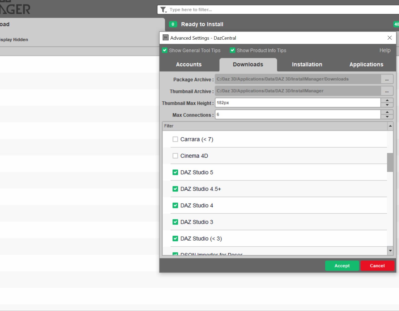Uncheck the DAZ Studio 4.5+ filter

tap(175, 189)
